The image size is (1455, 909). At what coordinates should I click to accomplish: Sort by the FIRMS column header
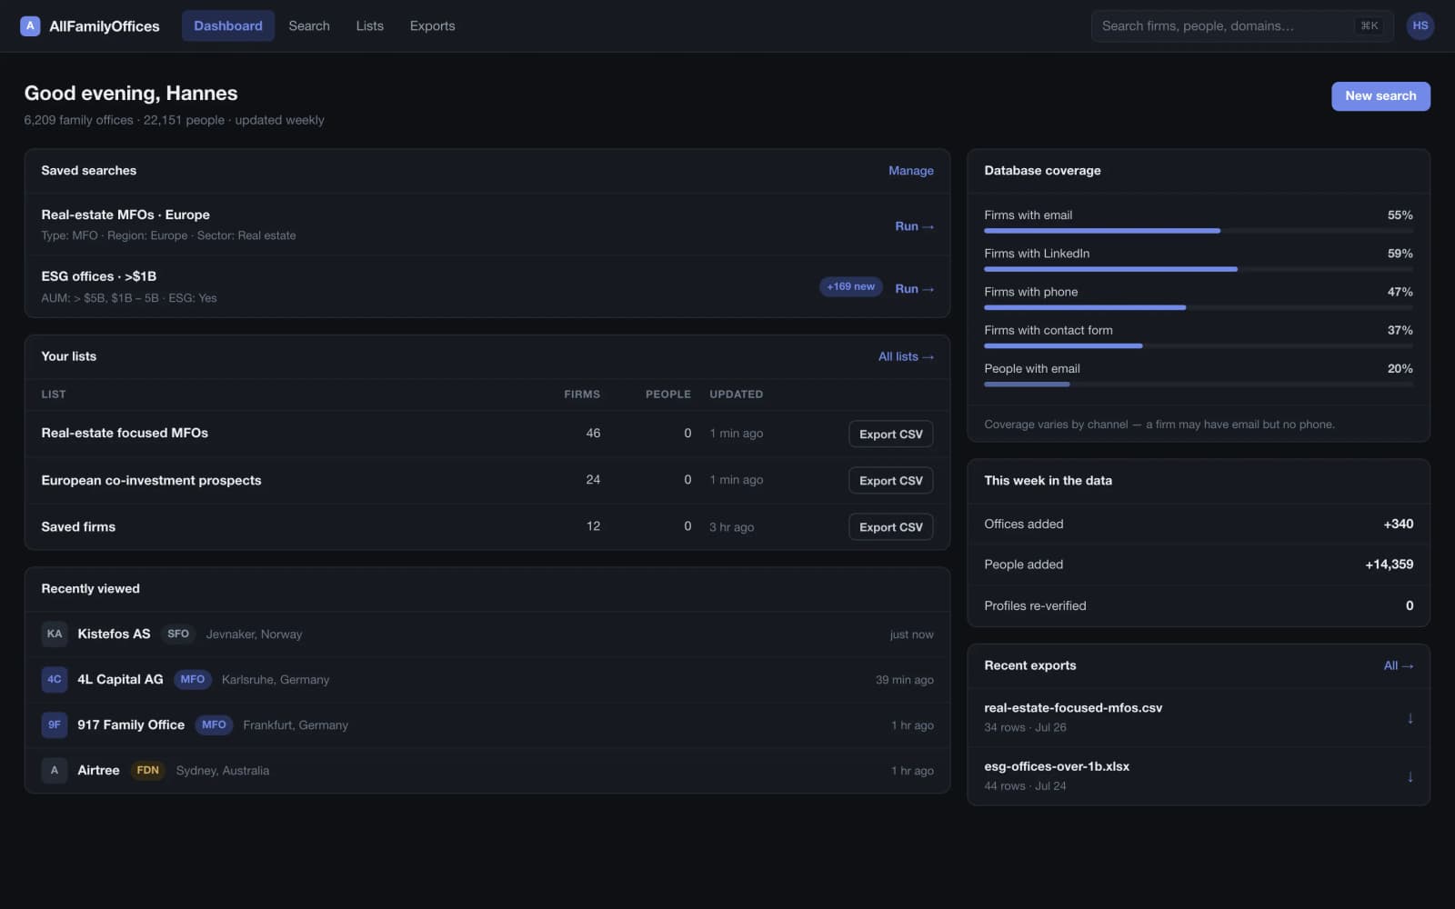pyautogui.click(x=582, y=395)
